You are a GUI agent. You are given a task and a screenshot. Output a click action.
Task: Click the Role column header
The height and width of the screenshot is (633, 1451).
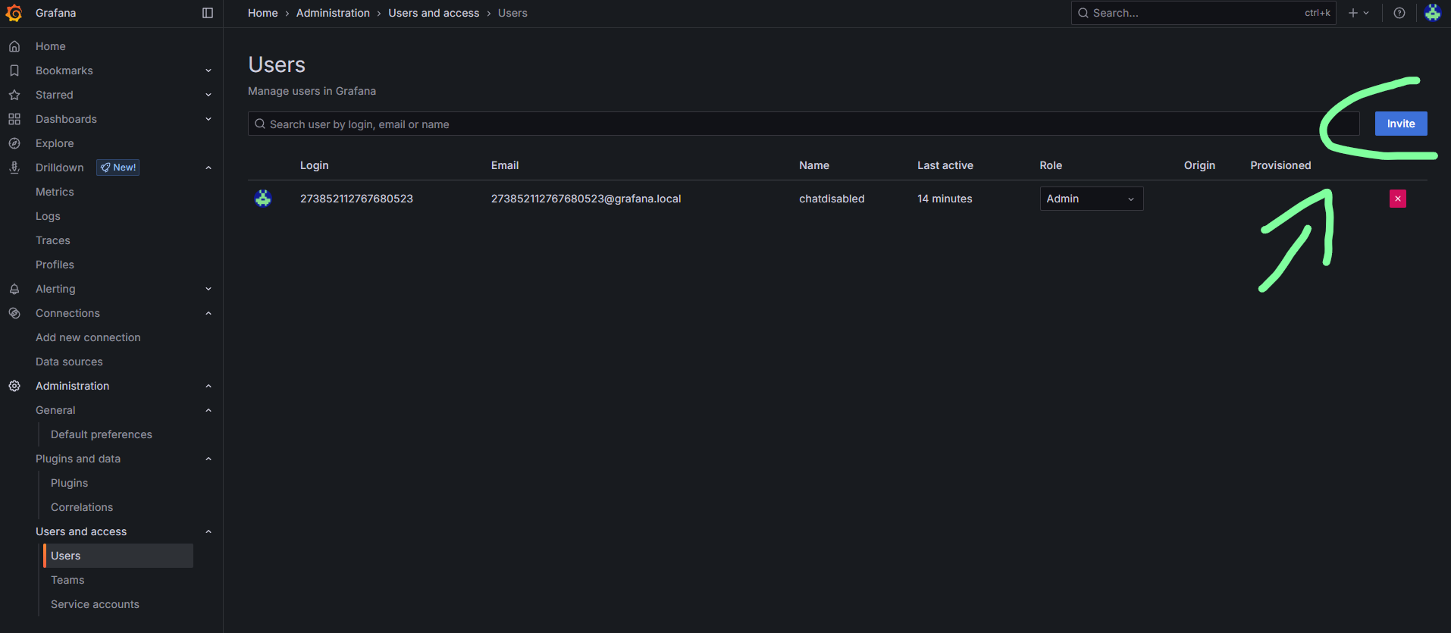tap(1051, 165)
